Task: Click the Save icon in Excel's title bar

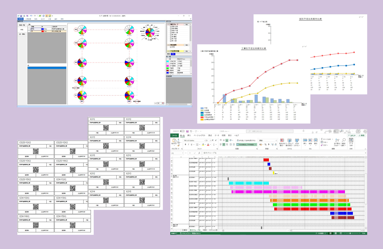Action: point(187,131)
